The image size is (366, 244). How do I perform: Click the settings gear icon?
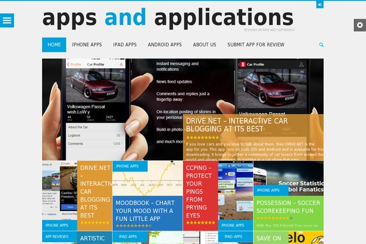[x=360, y=25]
